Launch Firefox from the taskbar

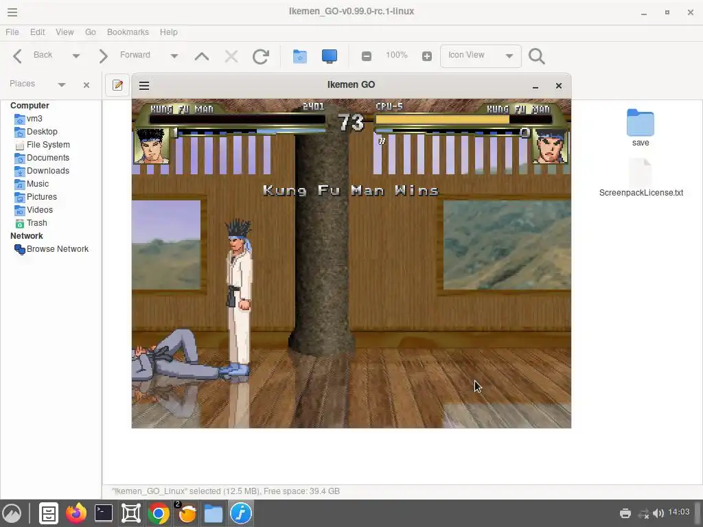click(76, 513)
